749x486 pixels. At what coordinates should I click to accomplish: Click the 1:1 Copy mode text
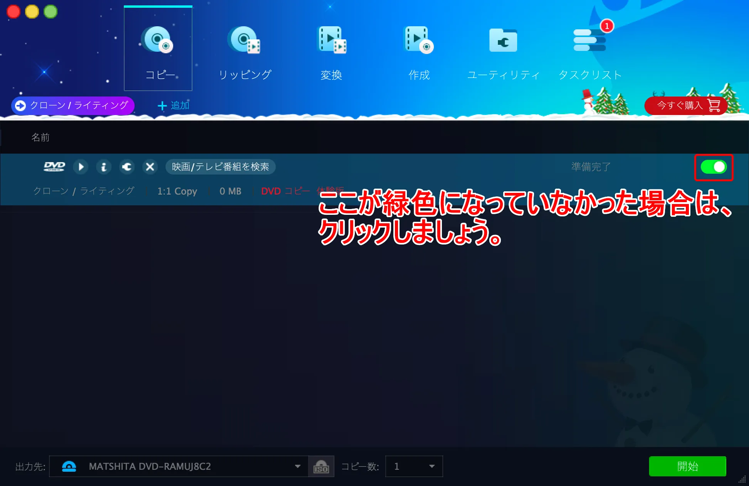click(x=177, y=191)
